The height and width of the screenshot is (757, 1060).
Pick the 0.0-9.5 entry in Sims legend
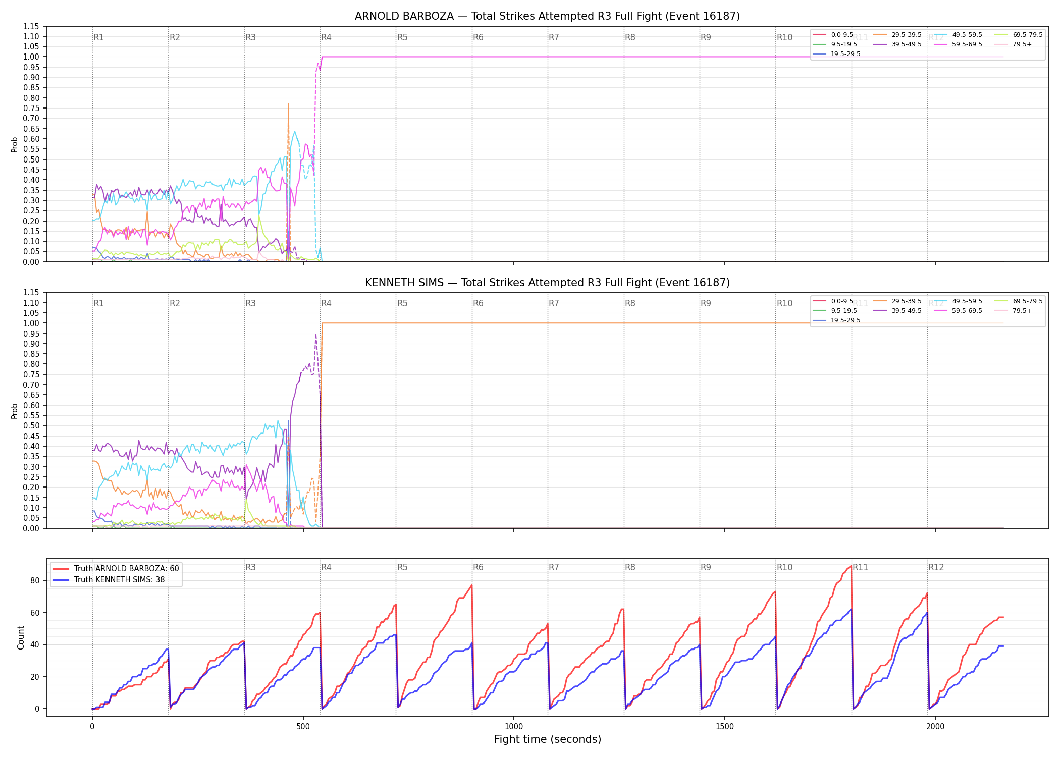[x=833, y=301]
